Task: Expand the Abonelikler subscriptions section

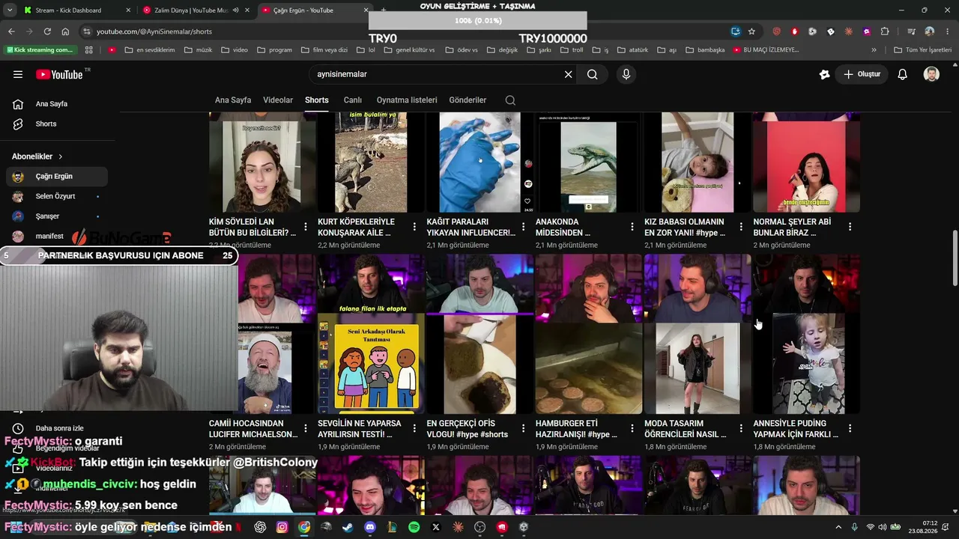Action: [x=37, y=156]
